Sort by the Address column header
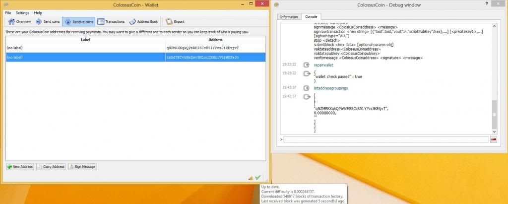Viewport: 508px width, 204px height. coord(215,40)
